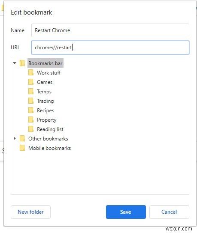Image resolution: width=197 pixels, height=233 pixels.
Task: Select the Trading folder
Action: (45, 101)
